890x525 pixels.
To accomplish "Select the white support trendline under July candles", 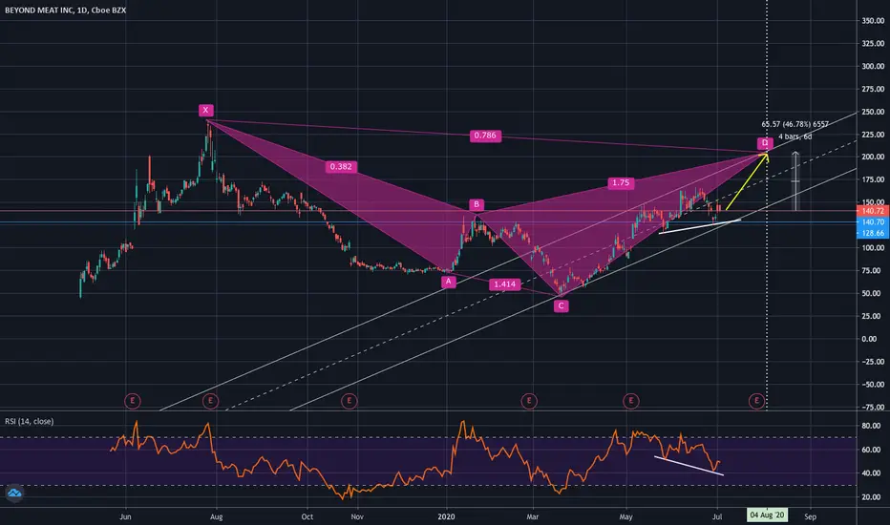I will [699, 226].
